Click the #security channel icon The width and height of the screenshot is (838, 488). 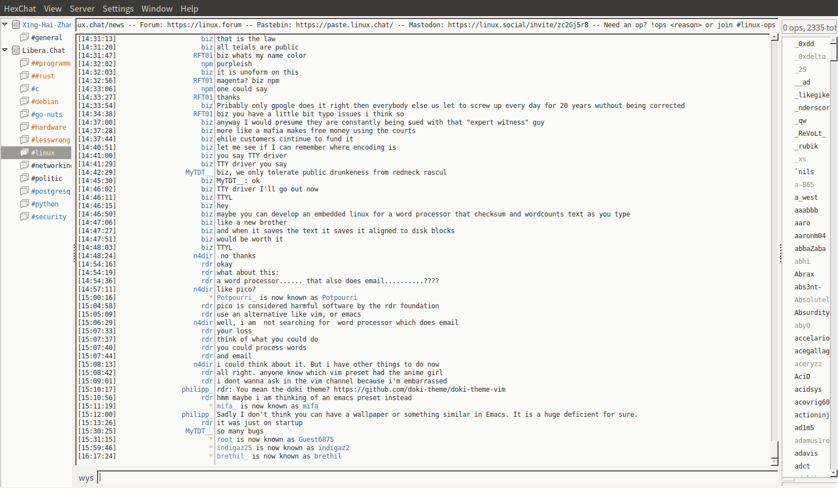[x=25, y=216]
